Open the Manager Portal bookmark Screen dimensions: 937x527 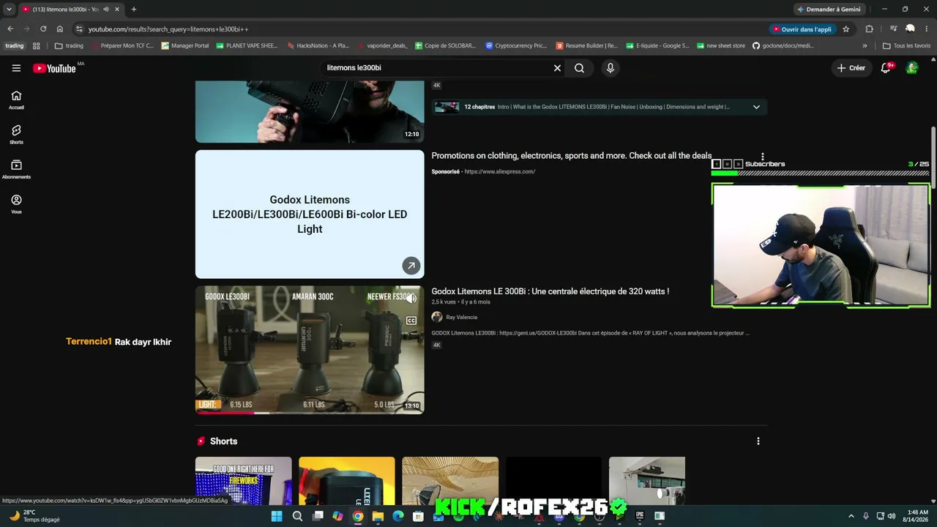(x=185, y=45)
